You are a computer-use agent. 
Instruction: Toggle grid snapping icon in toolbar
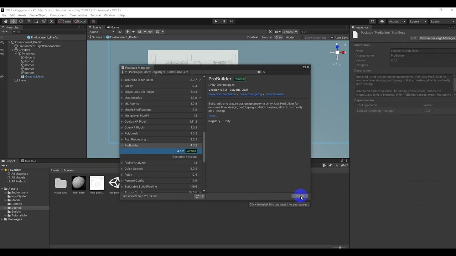(93, 21)
